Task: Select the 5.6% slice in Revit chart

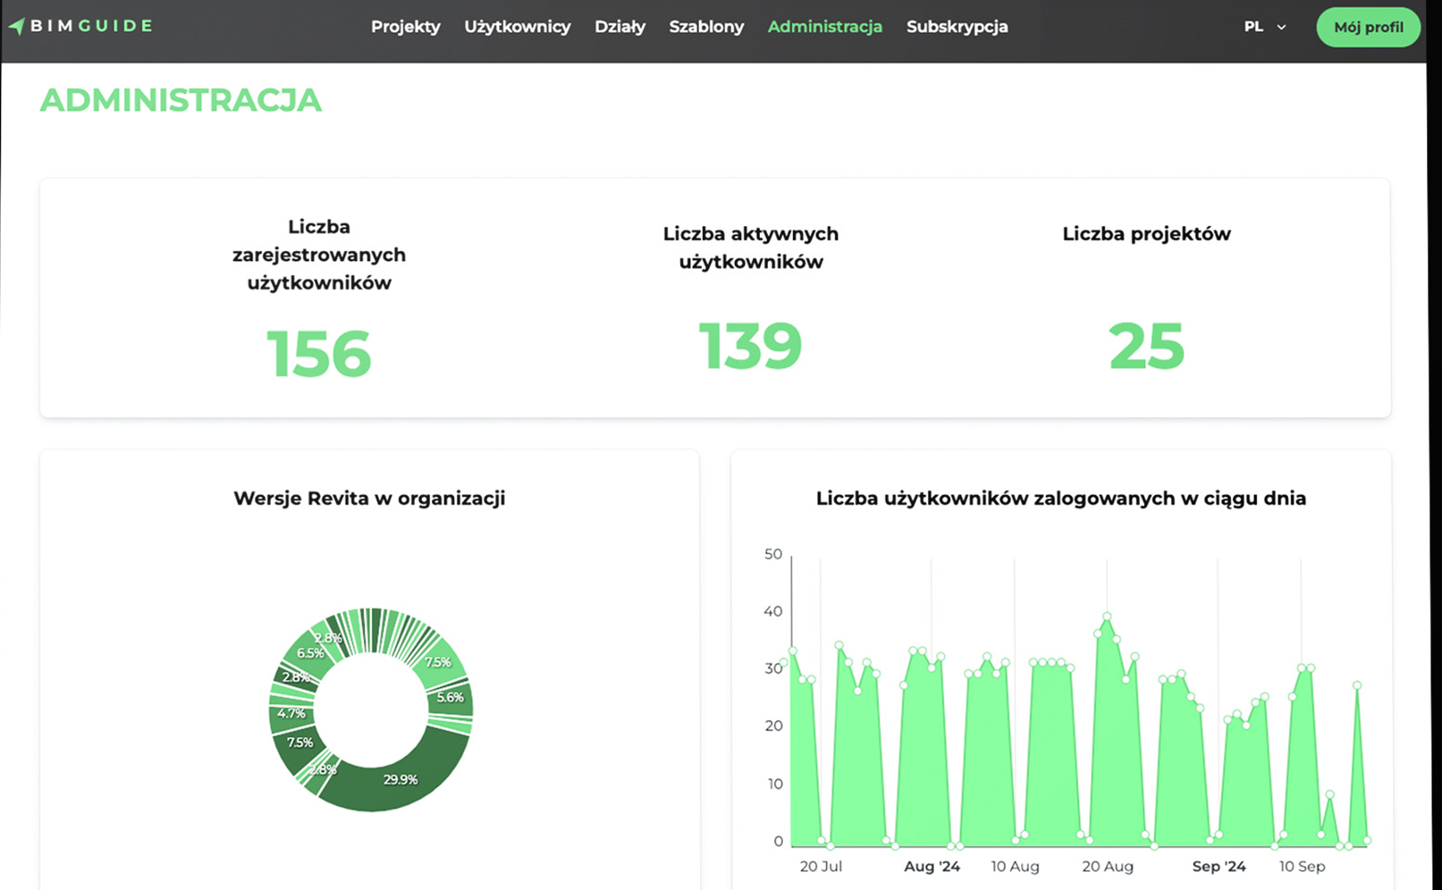Action: [x=451, y=697]
